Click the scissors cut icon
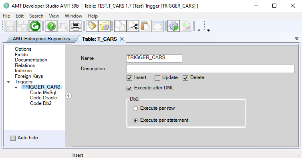This screenshot has width=302, height=158. pos(133,26)
